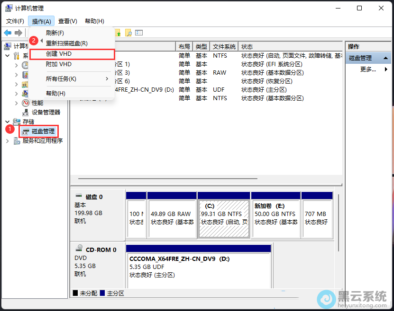Select 磁盘管理 in the storage tree
This screenshot has width=394, height=311.
point(43,131)
